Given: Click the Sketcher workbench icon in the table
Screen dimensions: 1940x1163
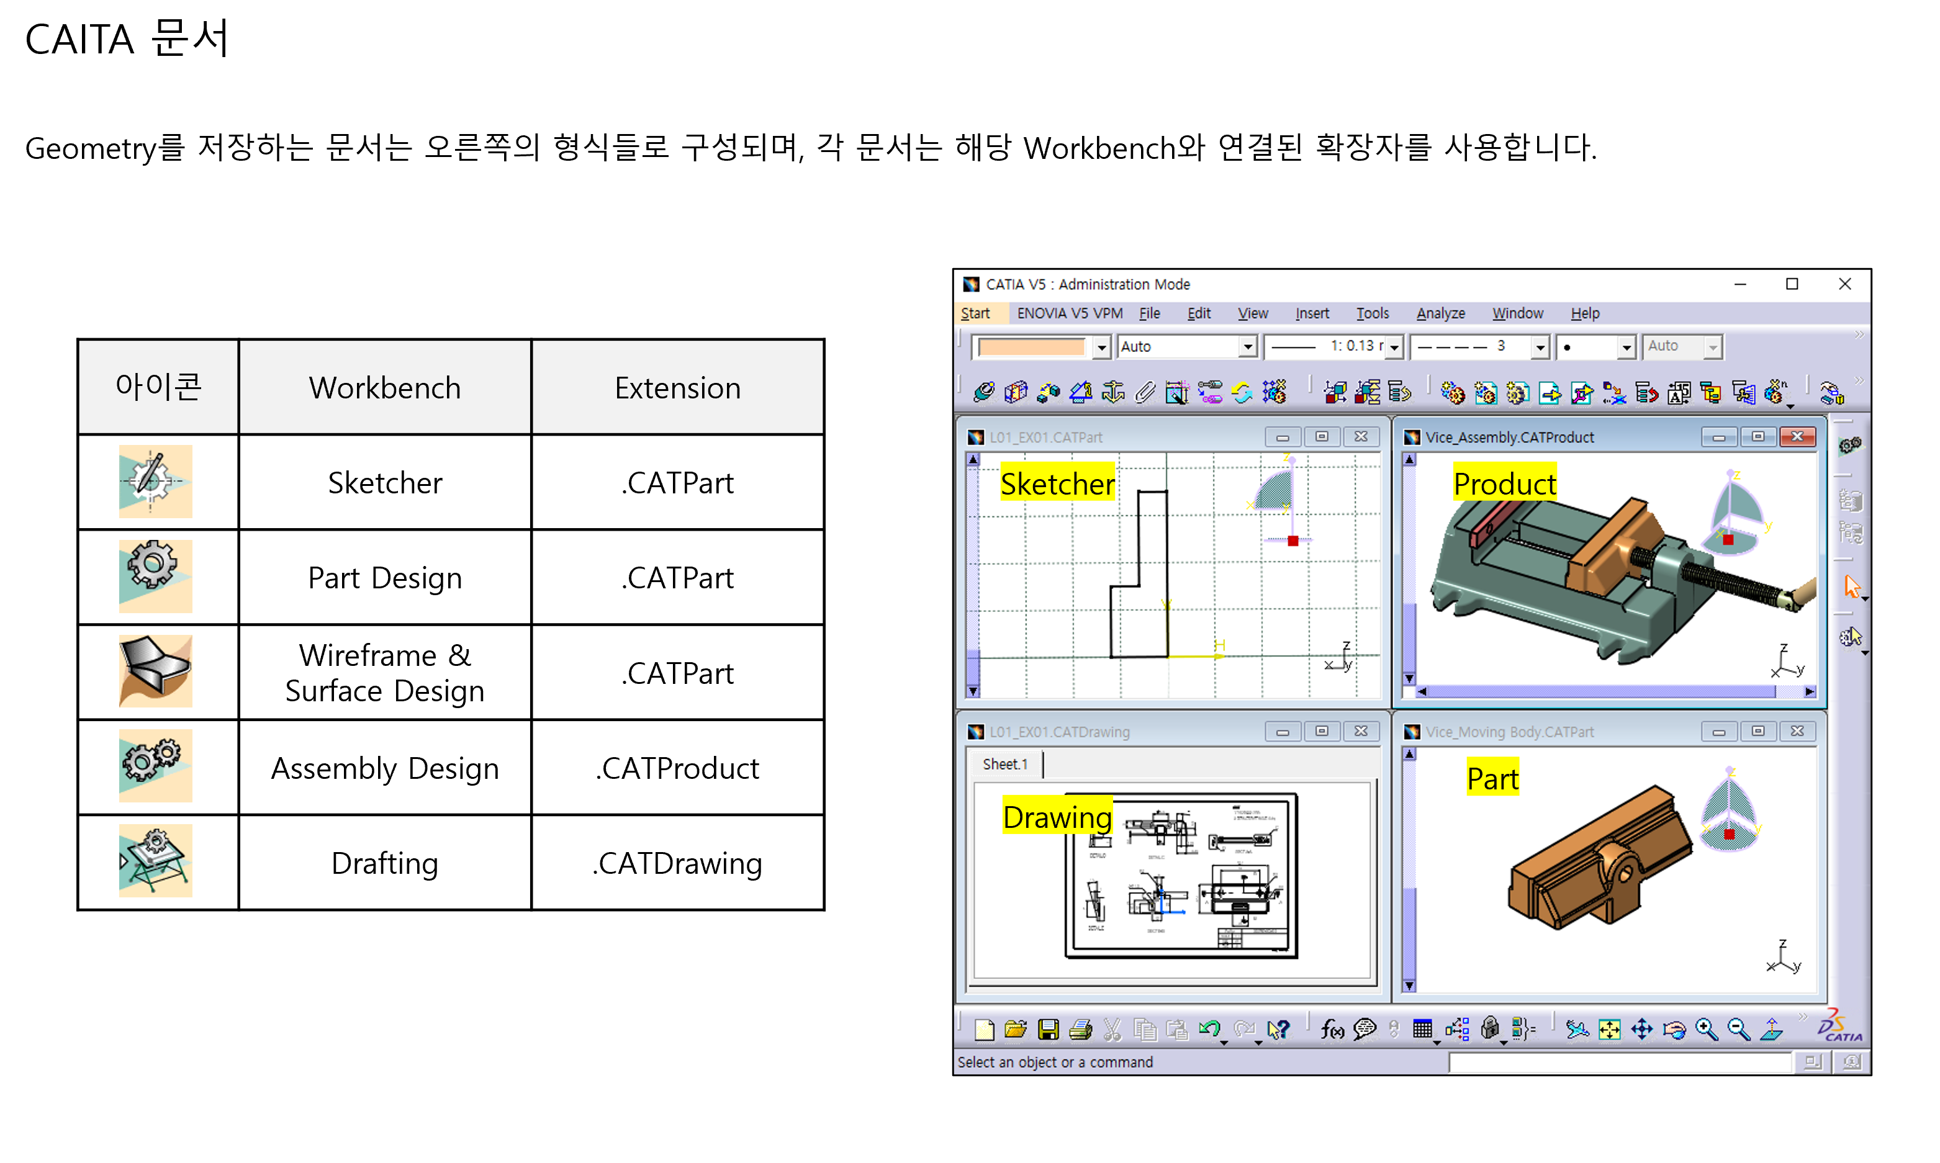Looking at the screenshot, I should tap(155, 481).
